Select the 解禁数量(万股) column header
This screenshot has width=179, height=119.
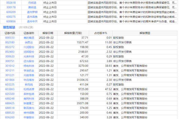[x=73, y=33]
